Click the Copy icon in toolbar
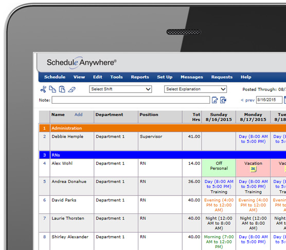This screenshot has width=286, height=250. [x=52, y=89]
